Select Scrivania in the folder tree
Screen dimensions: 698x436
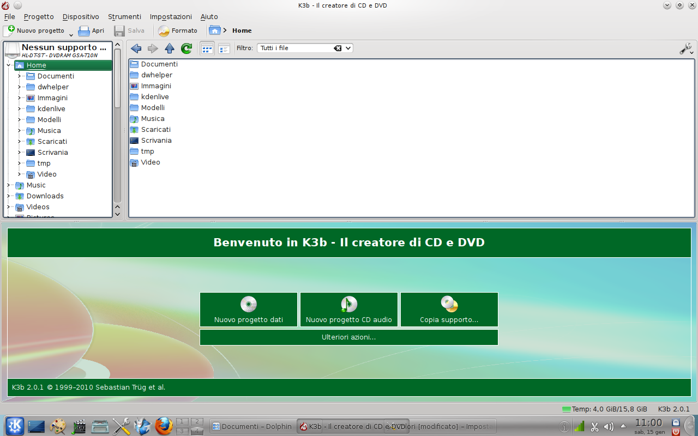(52, 152)
